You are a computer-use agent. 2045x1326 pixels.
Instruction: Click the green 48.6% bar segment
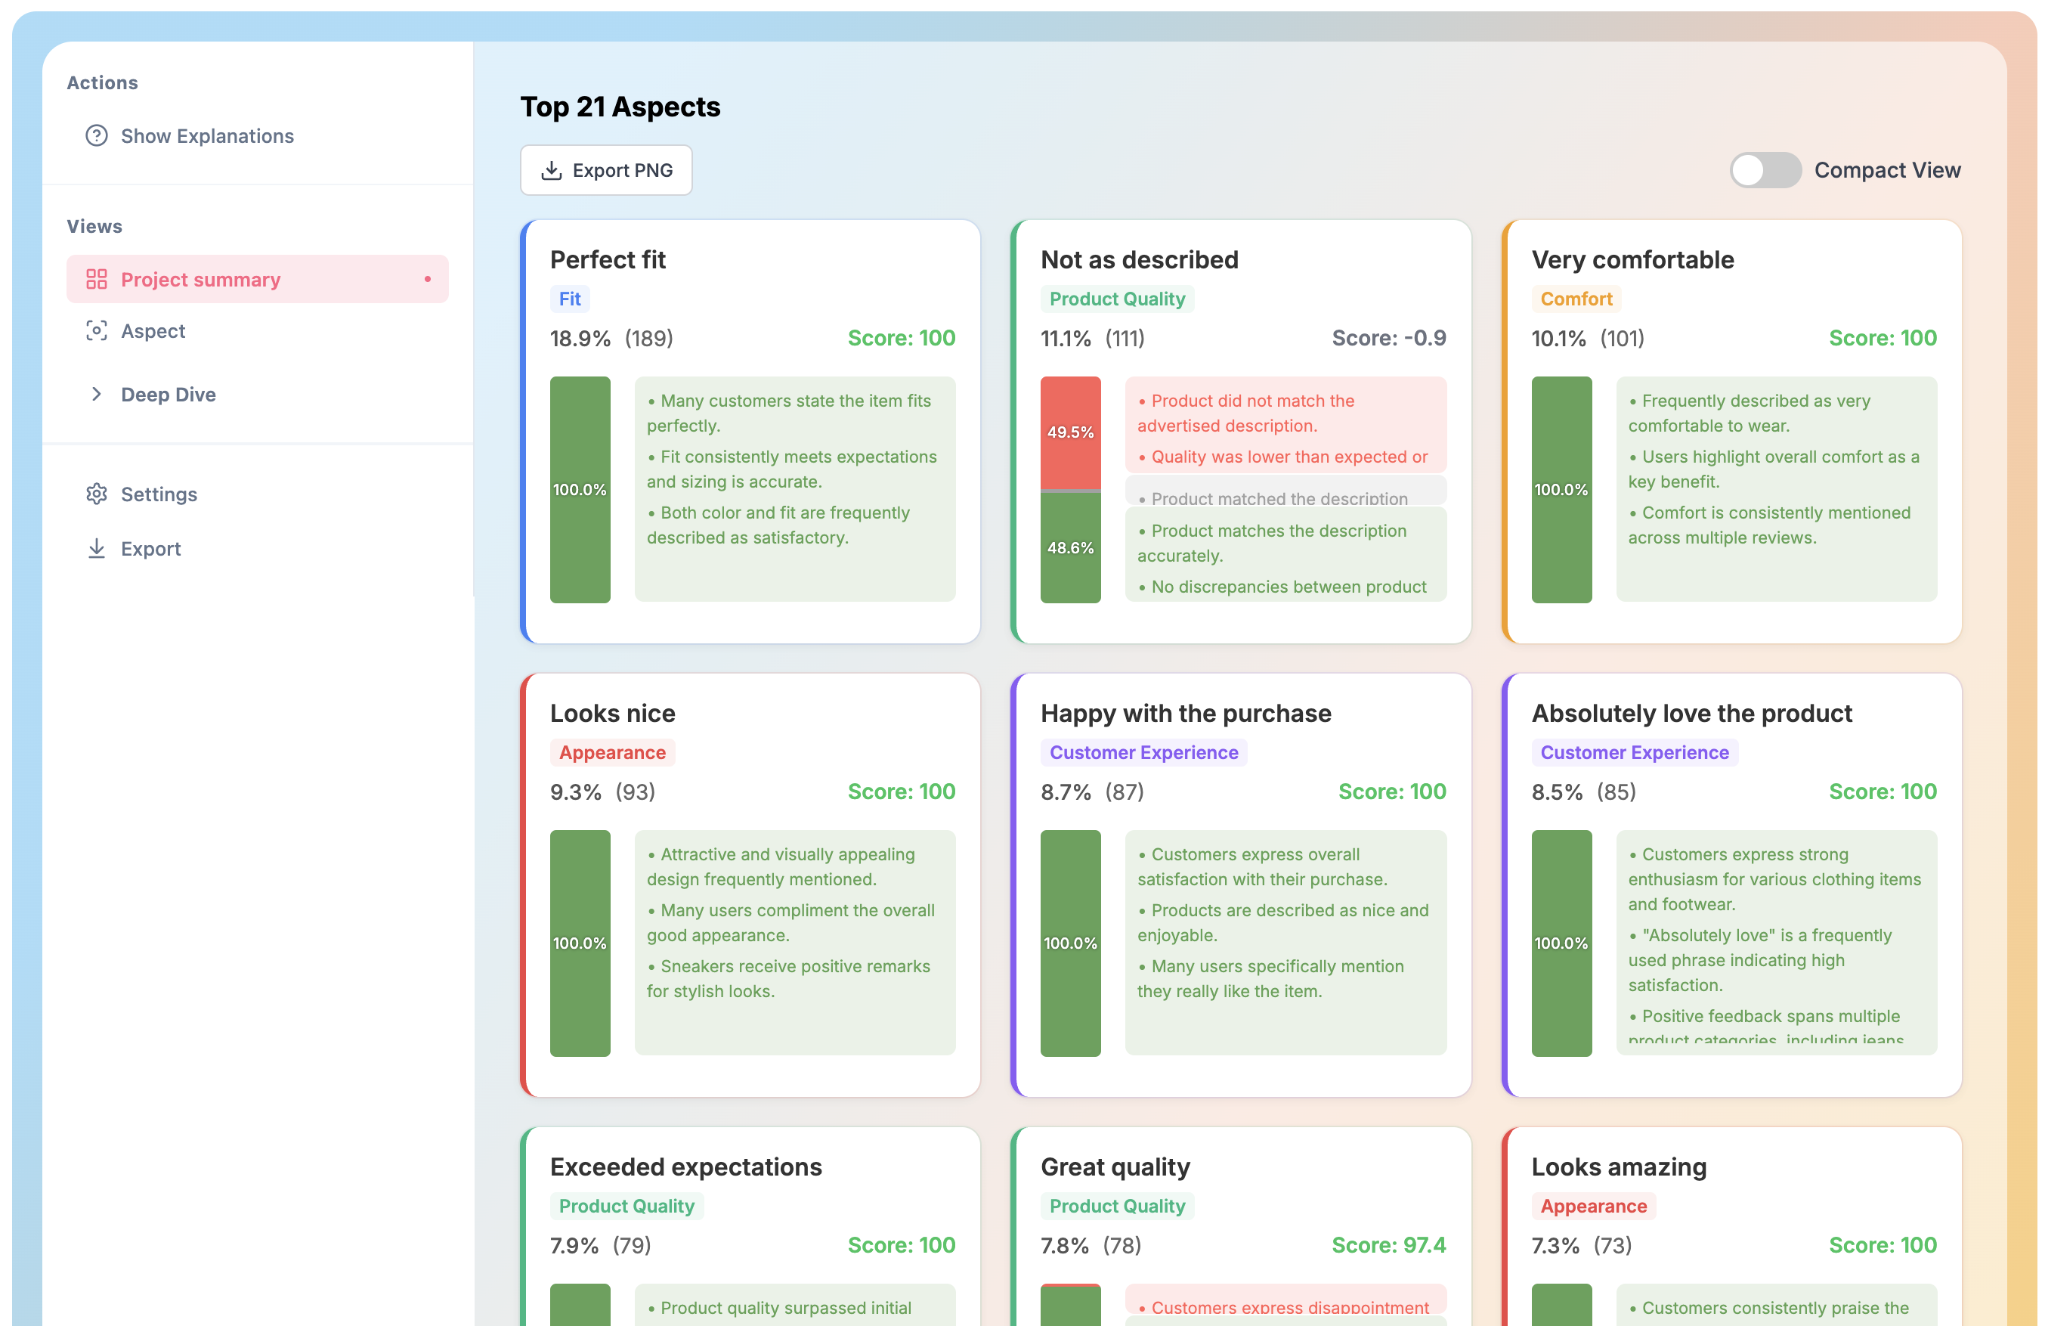click(x=1070, y=547)
